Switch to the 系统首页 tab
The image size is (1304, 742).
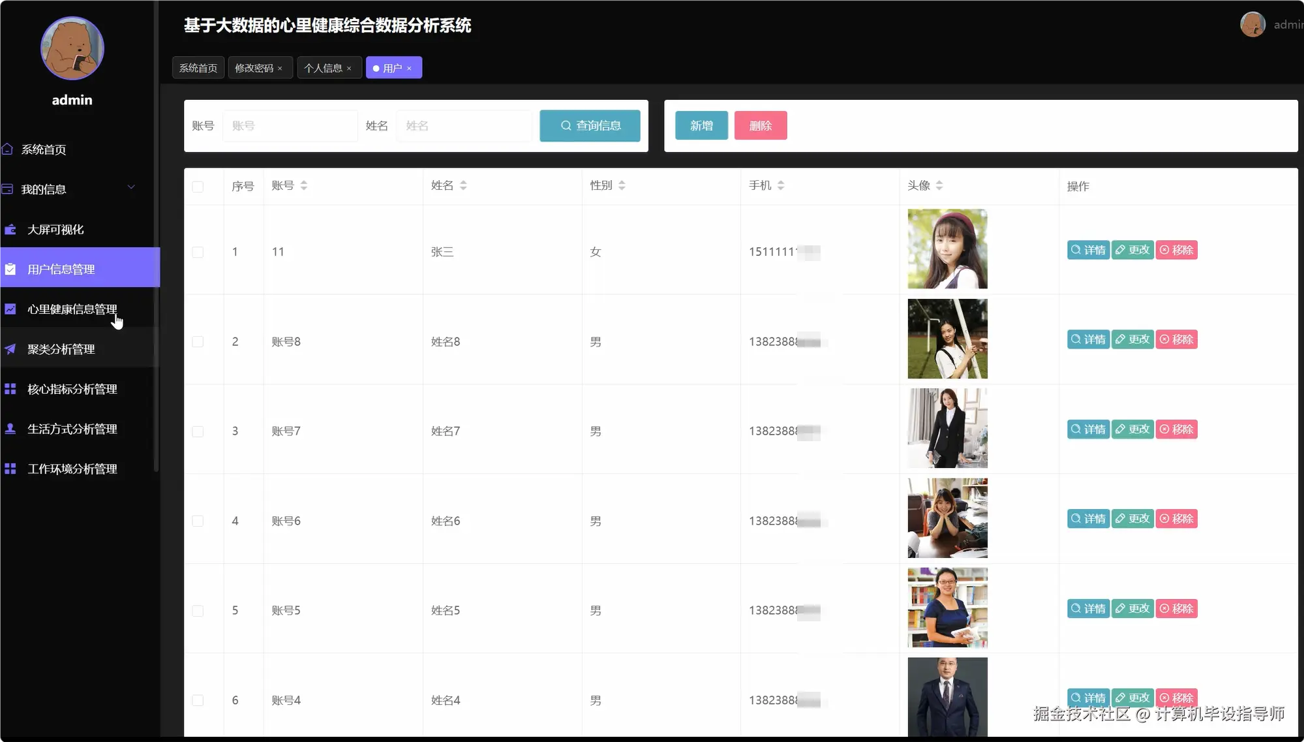(198, 68)
